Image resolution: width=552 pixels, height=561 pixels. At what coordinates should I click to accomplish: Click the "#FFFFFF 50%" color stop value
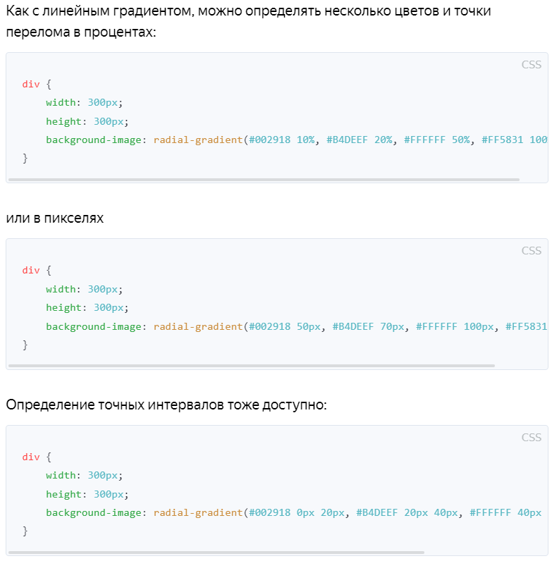click(436, 140)
